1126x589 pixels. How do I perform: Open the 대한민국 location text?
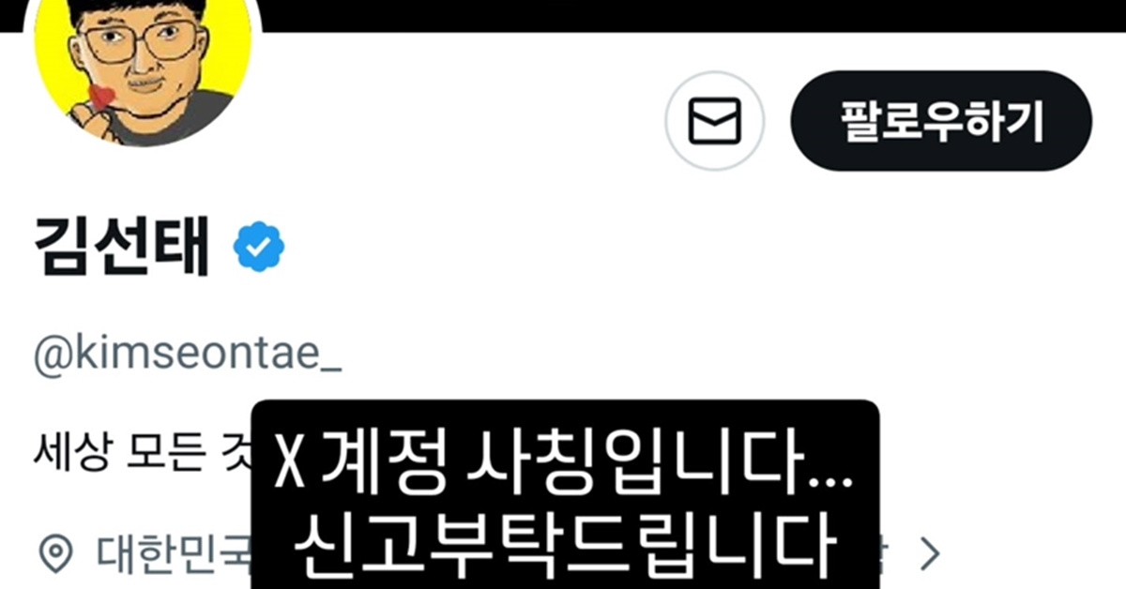[x=175, y=555]
